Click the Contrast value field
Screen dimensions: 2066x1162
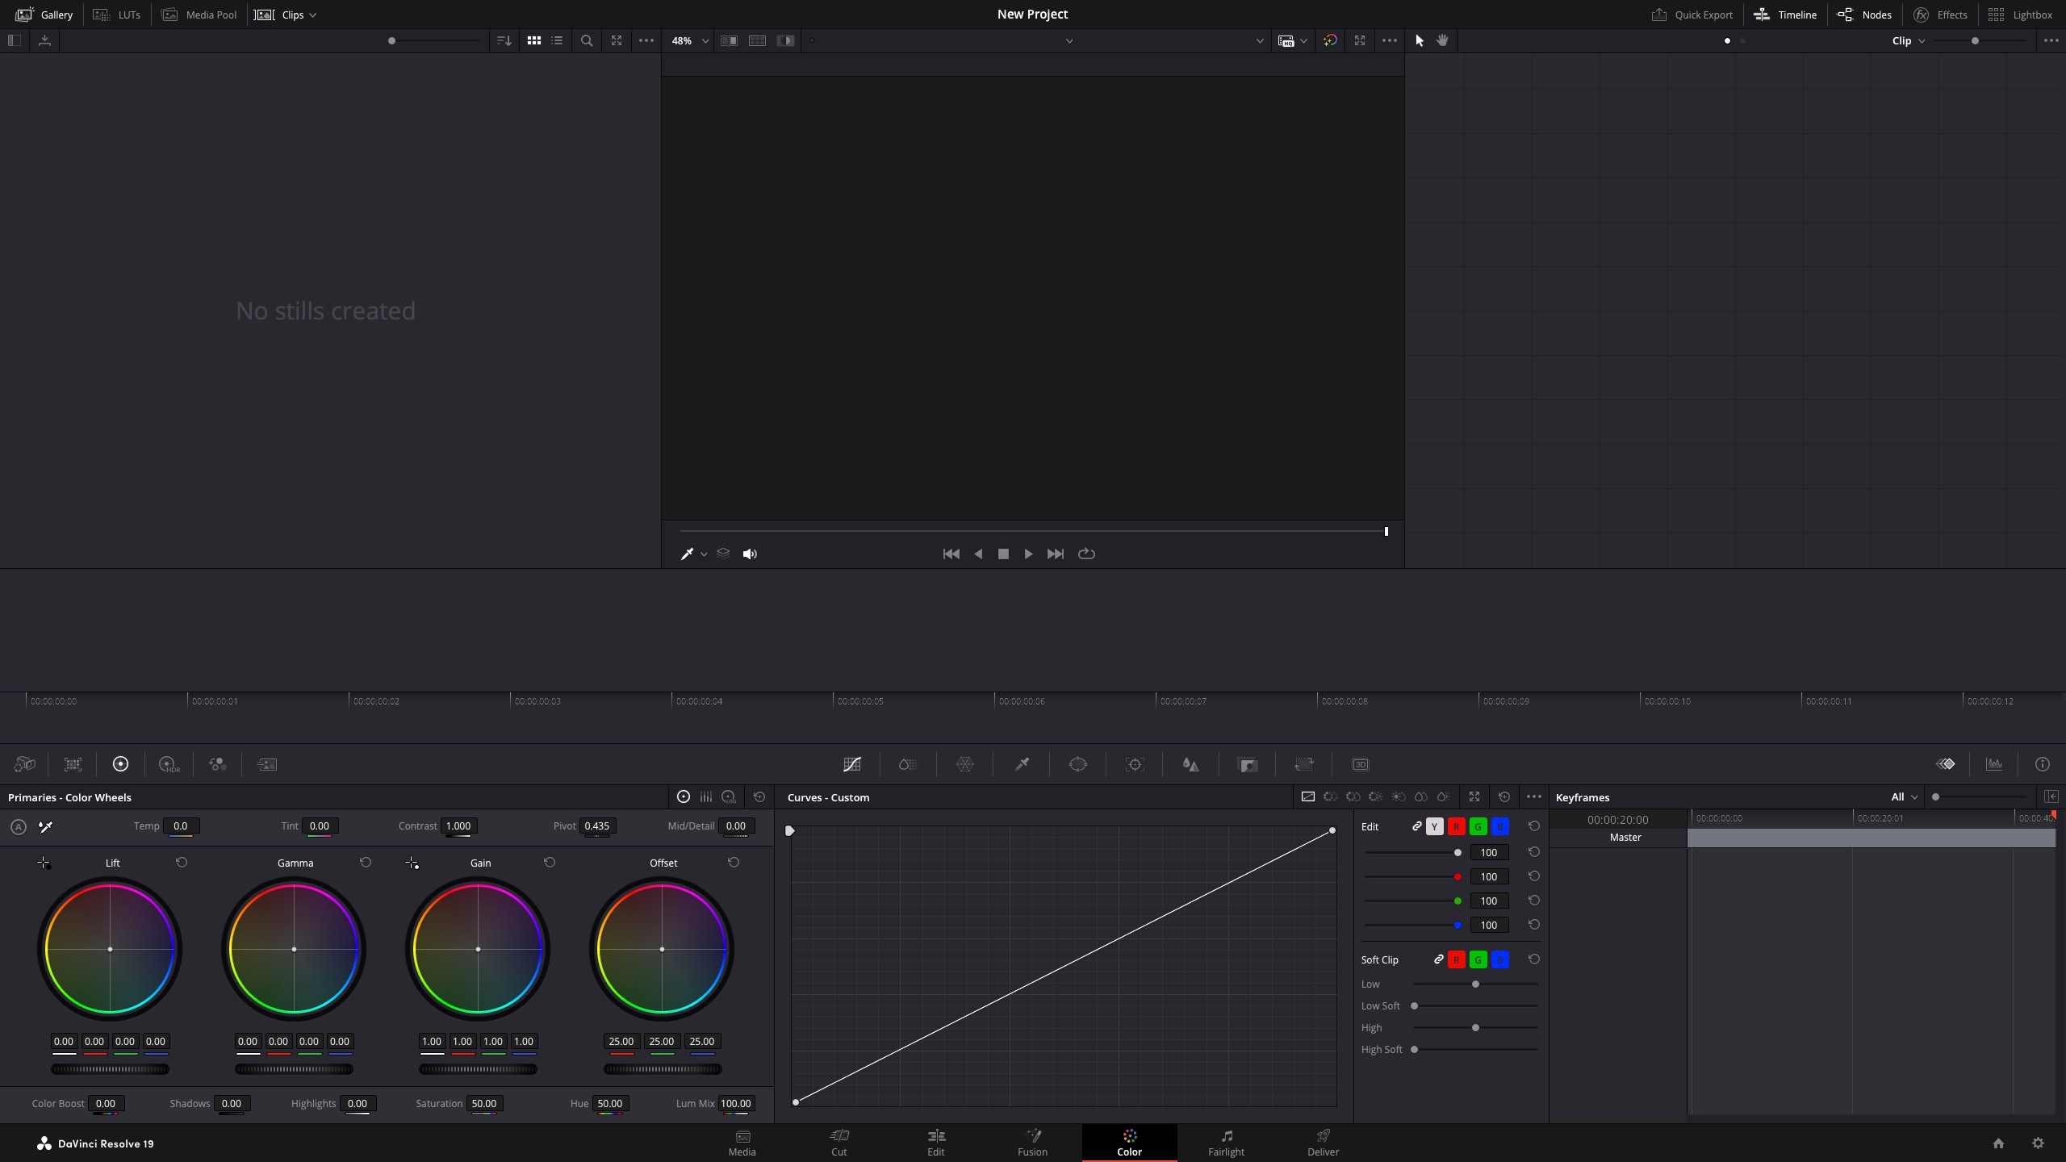[458, 826]
